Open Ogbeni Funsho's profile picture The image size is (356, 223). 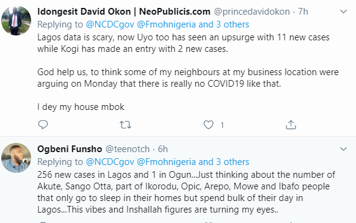(x=16, y=158)
